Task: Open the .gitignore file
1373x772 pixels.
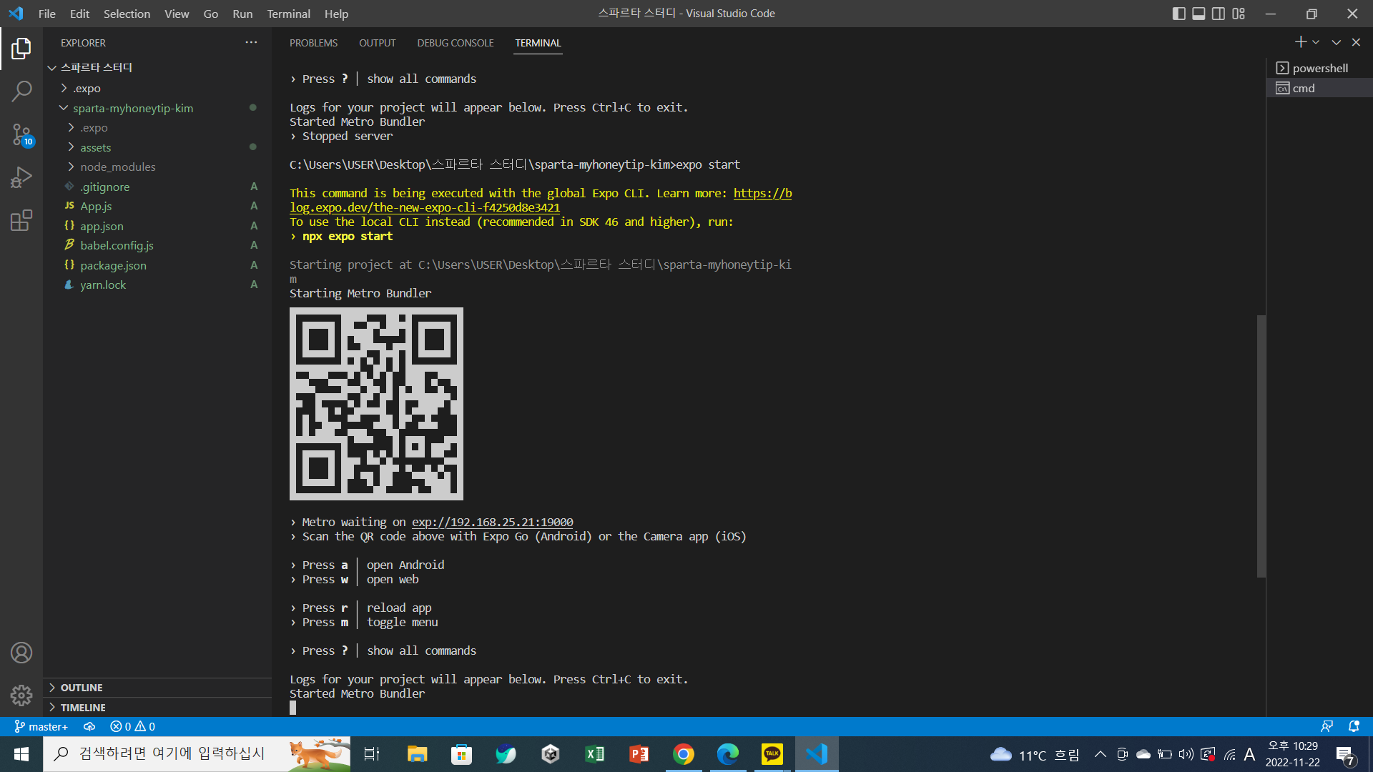Action: [157, 187]
